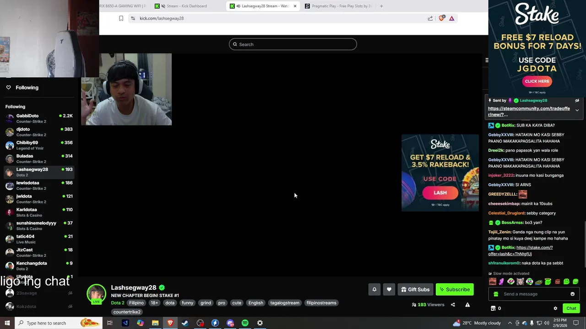586x329 pixels.
Task: Open emoji picker in message box
Action: (572, 294)
